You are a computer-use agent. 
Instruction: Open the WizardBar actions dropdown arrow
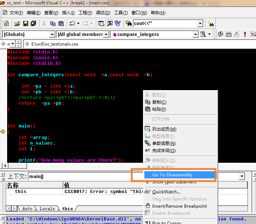[210, 34]
